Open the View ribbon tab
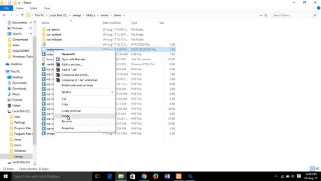Viewport: 321px width, 181px height. (47, 8)
